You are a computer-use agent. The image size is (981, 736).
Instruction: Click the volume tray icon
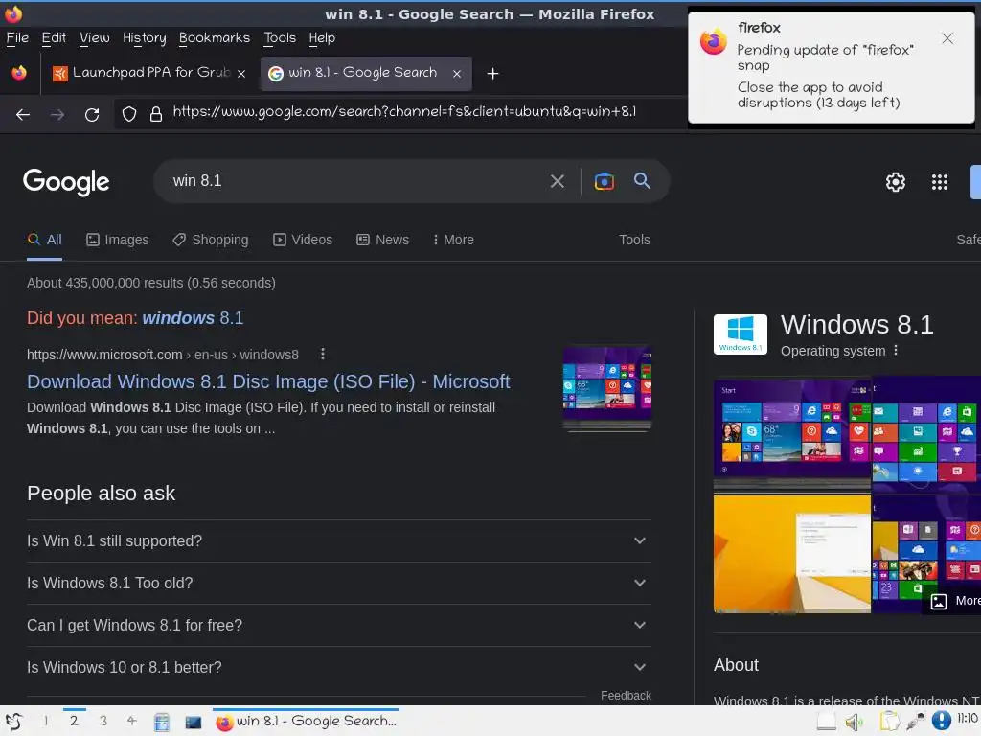[854, 723]
